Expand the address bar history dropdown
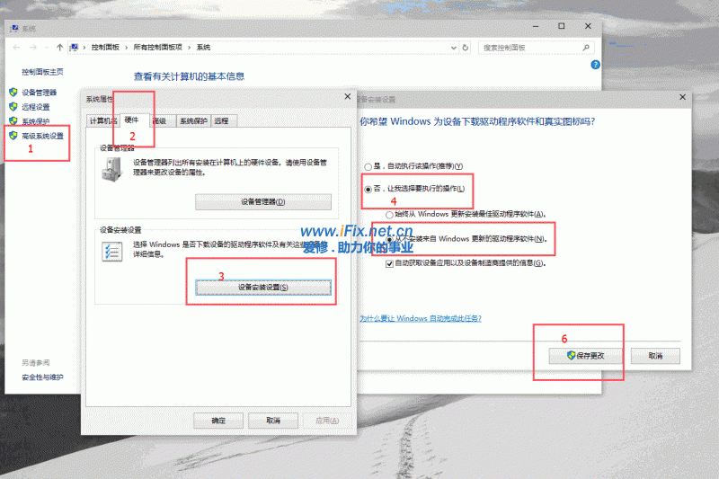The height and width of the screenshot is (479, 719). (452, 47)
